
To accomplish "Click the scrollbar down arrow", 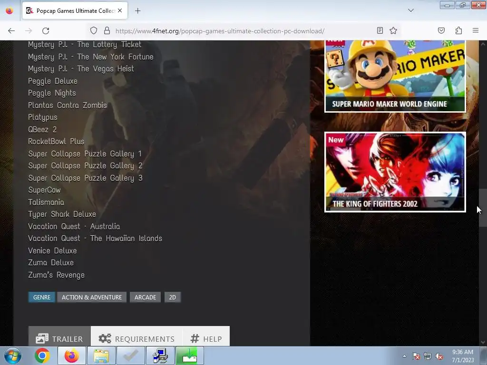I will pyautogui.click(x=483, y=342).
